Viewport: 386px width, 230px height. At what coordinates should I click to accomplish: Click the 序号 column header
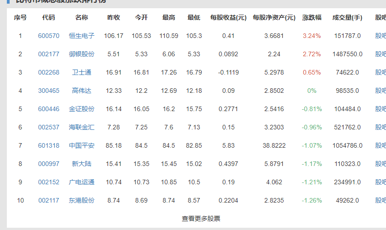[20, 18]
